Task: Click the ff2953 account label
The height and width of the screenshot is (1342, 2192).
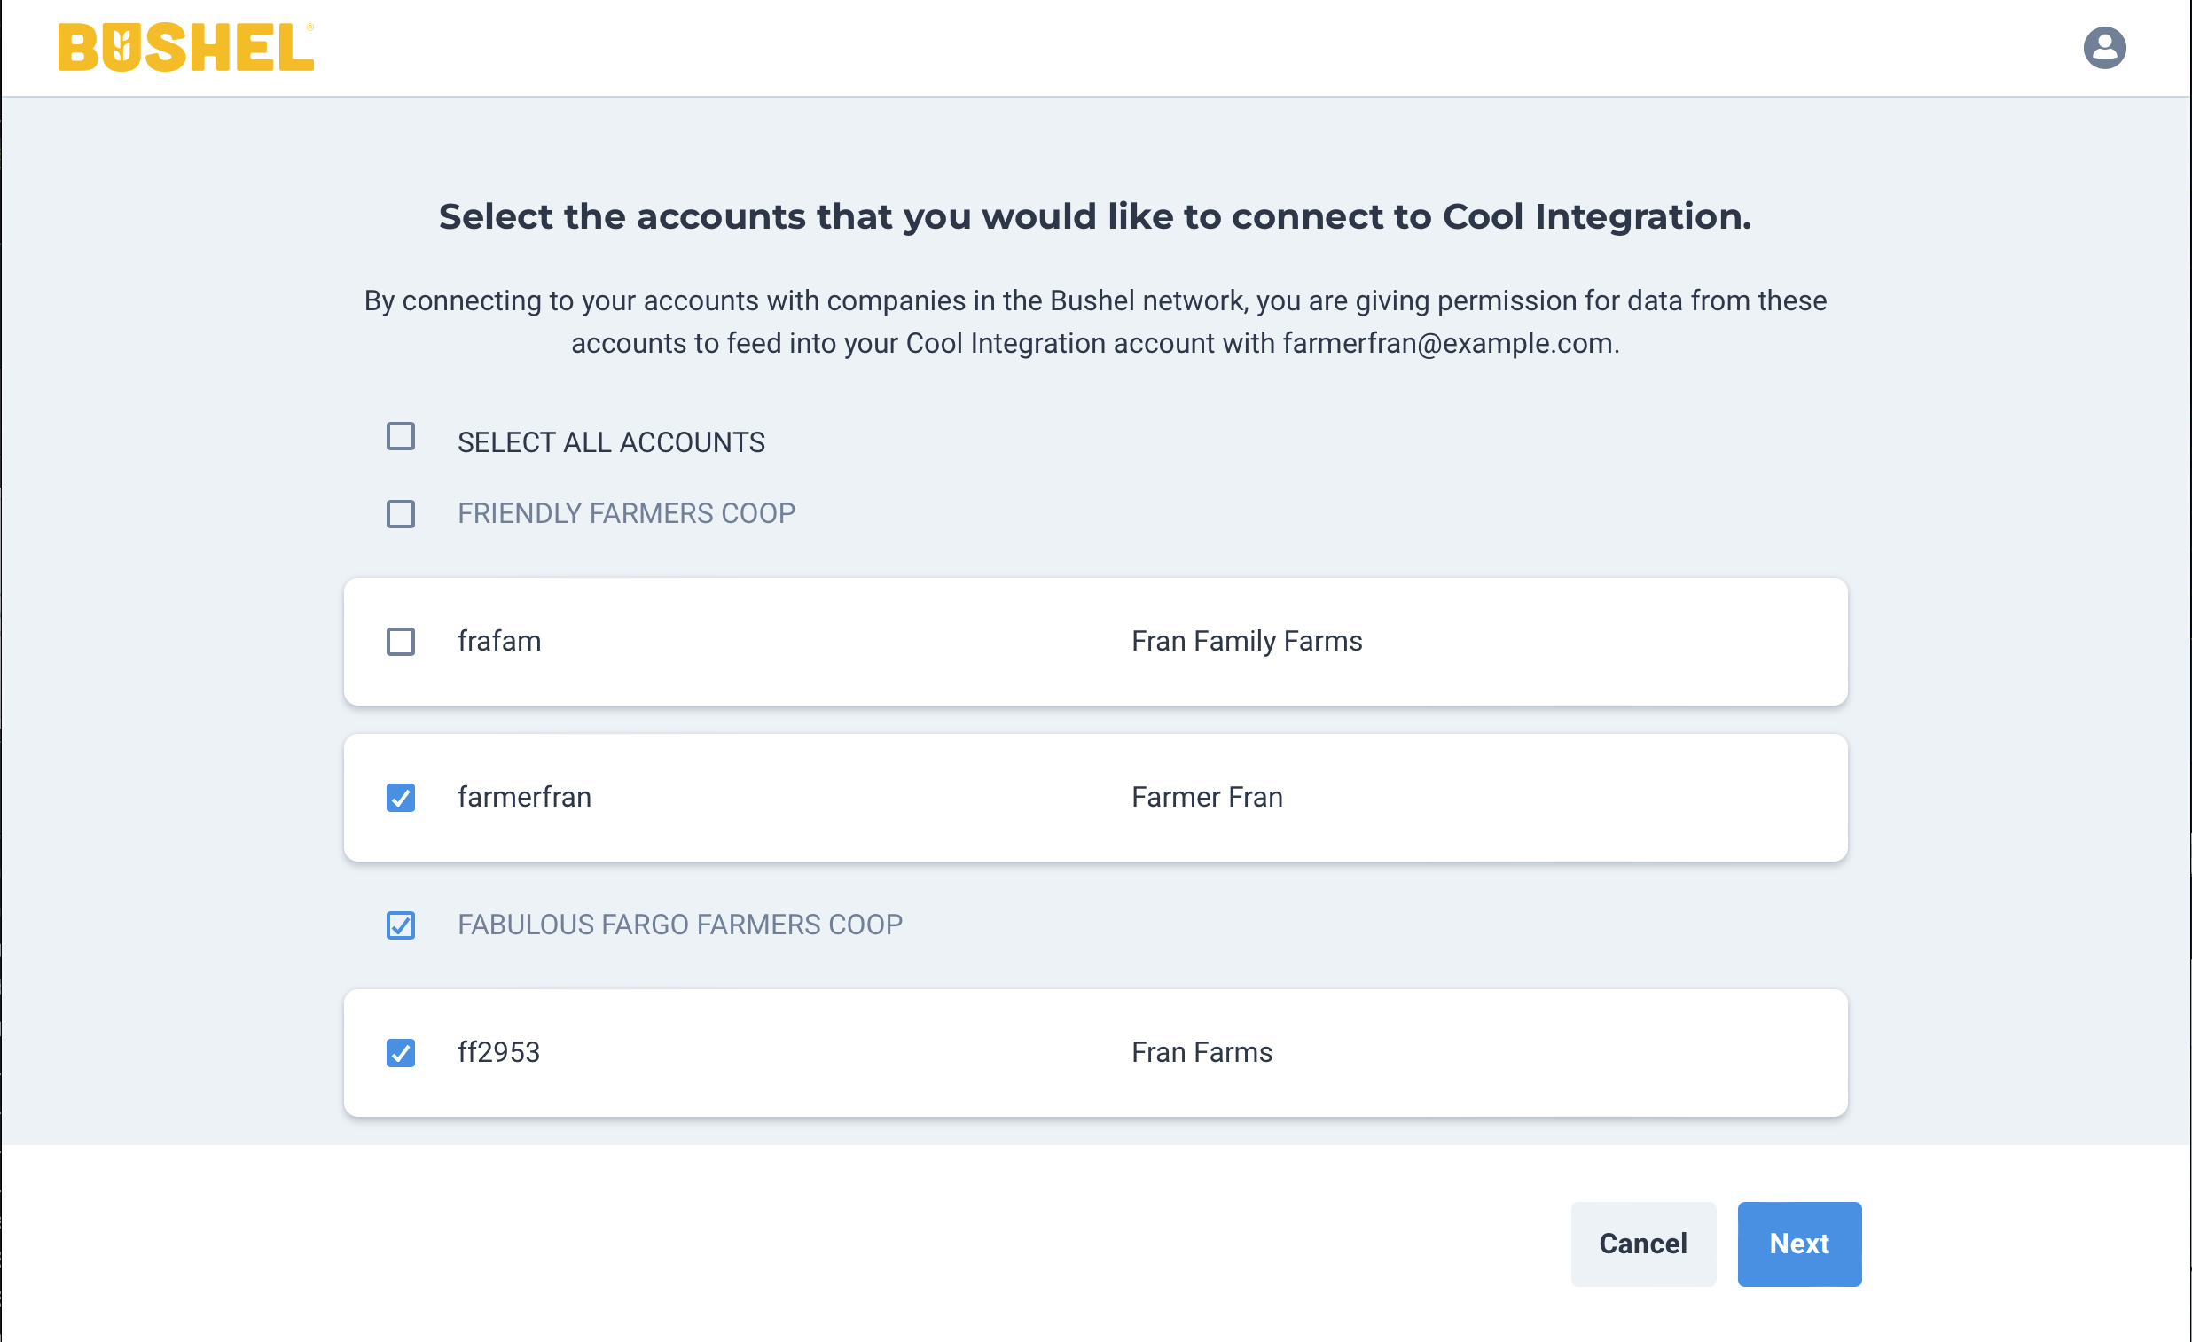Action: click(x=498, y=1052)
